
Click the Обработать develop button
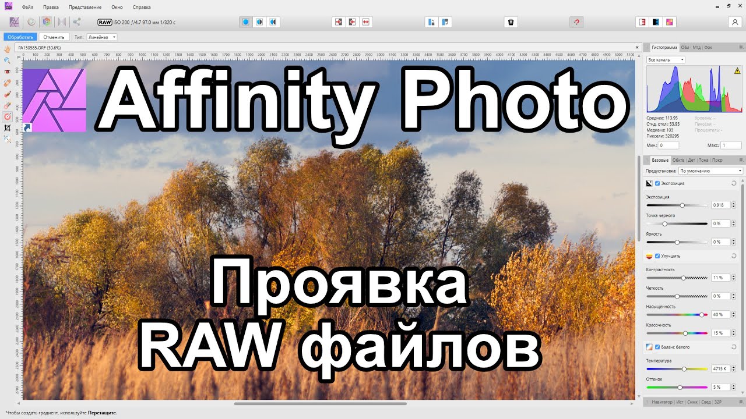tap(20, 37)
